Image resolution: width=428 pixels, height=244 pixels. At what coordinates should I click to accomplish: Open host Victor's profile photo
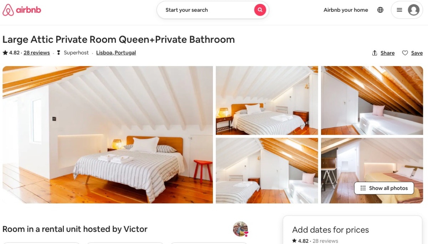coord(240,229)
